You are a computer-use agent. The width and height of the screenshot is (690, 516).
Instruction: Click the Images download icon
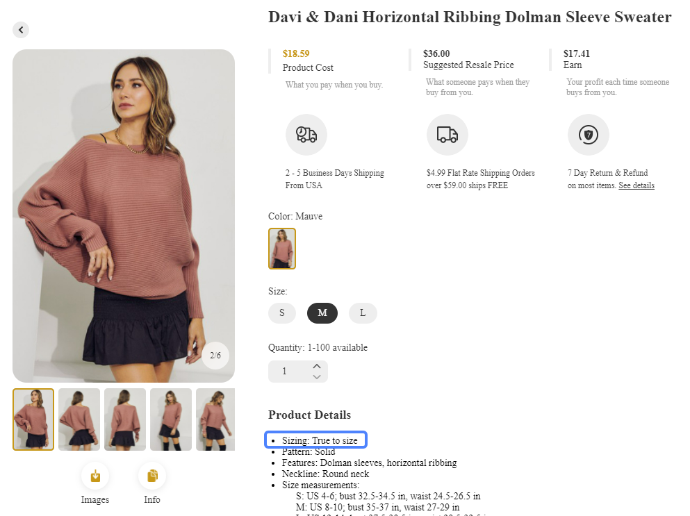tap(95, 476)
